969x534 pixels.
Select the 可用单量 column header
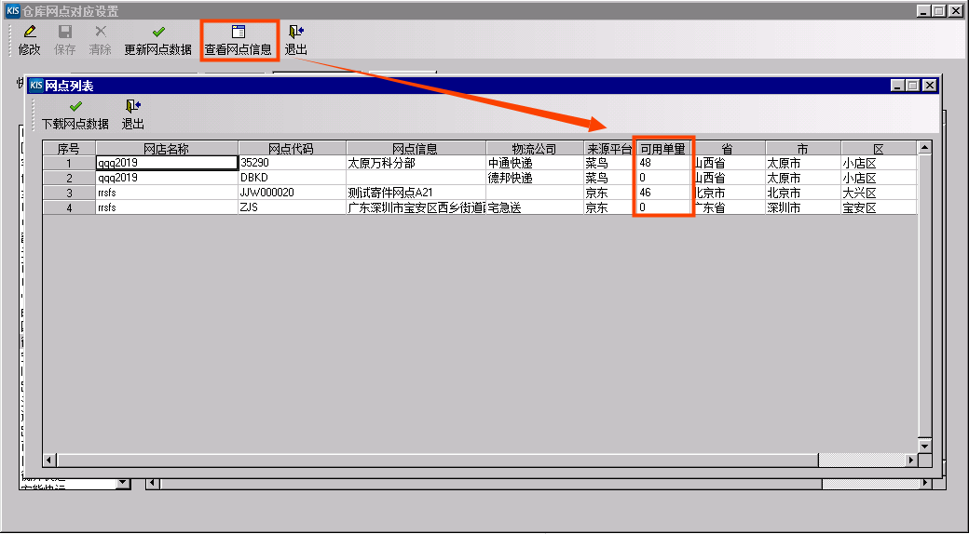(x=663, y=149)
